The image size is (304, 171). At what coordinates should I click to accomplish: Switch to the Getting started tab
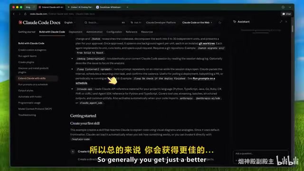point(27,32)
